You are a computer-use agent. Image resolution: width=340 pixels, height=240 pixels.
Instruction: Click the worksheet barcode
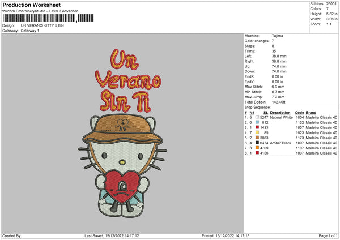click(49, 18)
